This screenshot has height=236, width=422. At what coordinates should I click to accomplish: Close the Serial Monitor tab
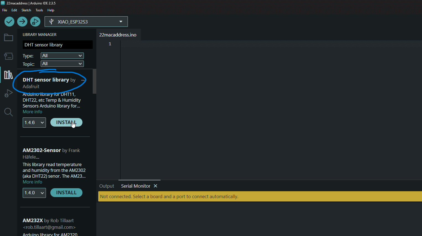156,186
